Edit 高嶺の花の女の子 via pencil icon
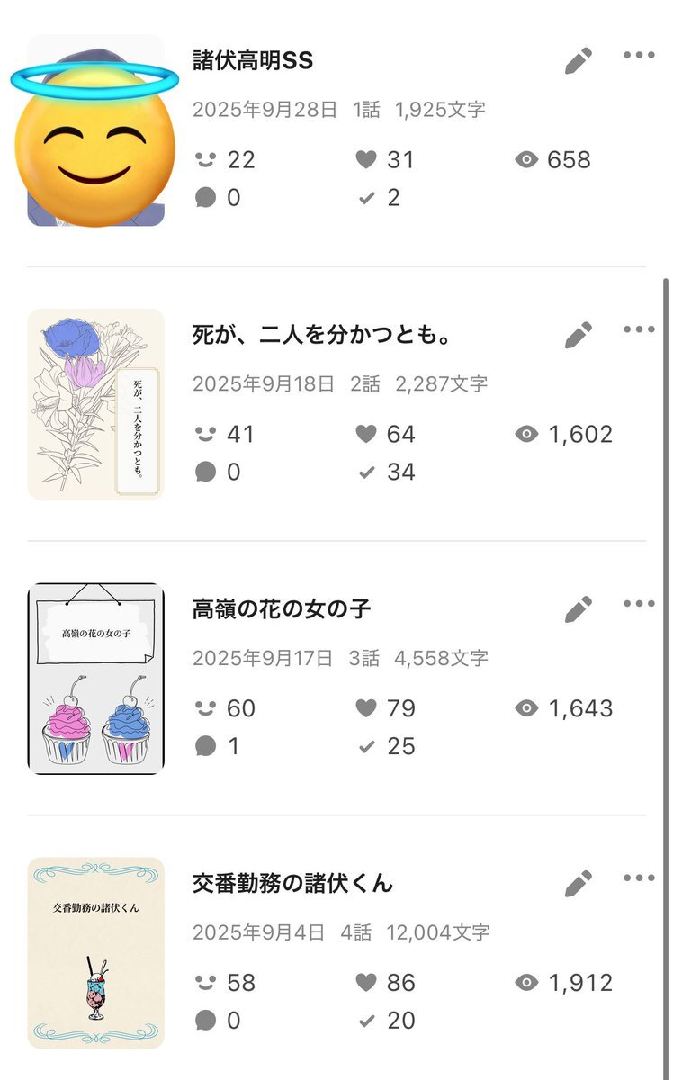The image size is (673, 1080). 579,609
